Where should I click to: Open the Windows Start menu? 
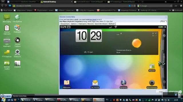[3, 100]
